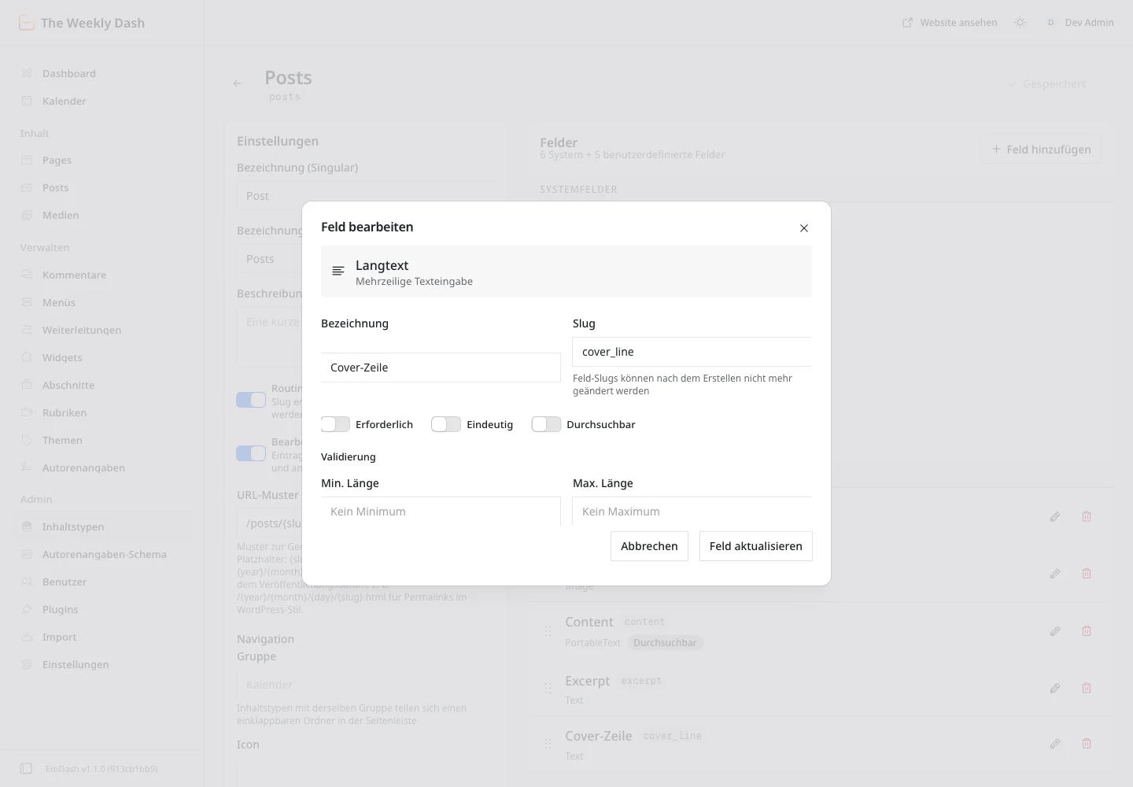This screenshot has width=1133, height=787.
Task: Delete the Excerpt field trash icon
Action: pos(1087,689)
